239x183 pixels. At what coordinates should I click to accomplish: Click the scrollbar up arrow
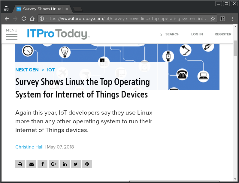coord(235,27)
